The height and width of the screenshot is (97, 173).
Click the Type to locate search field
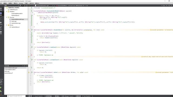(16, 96)
